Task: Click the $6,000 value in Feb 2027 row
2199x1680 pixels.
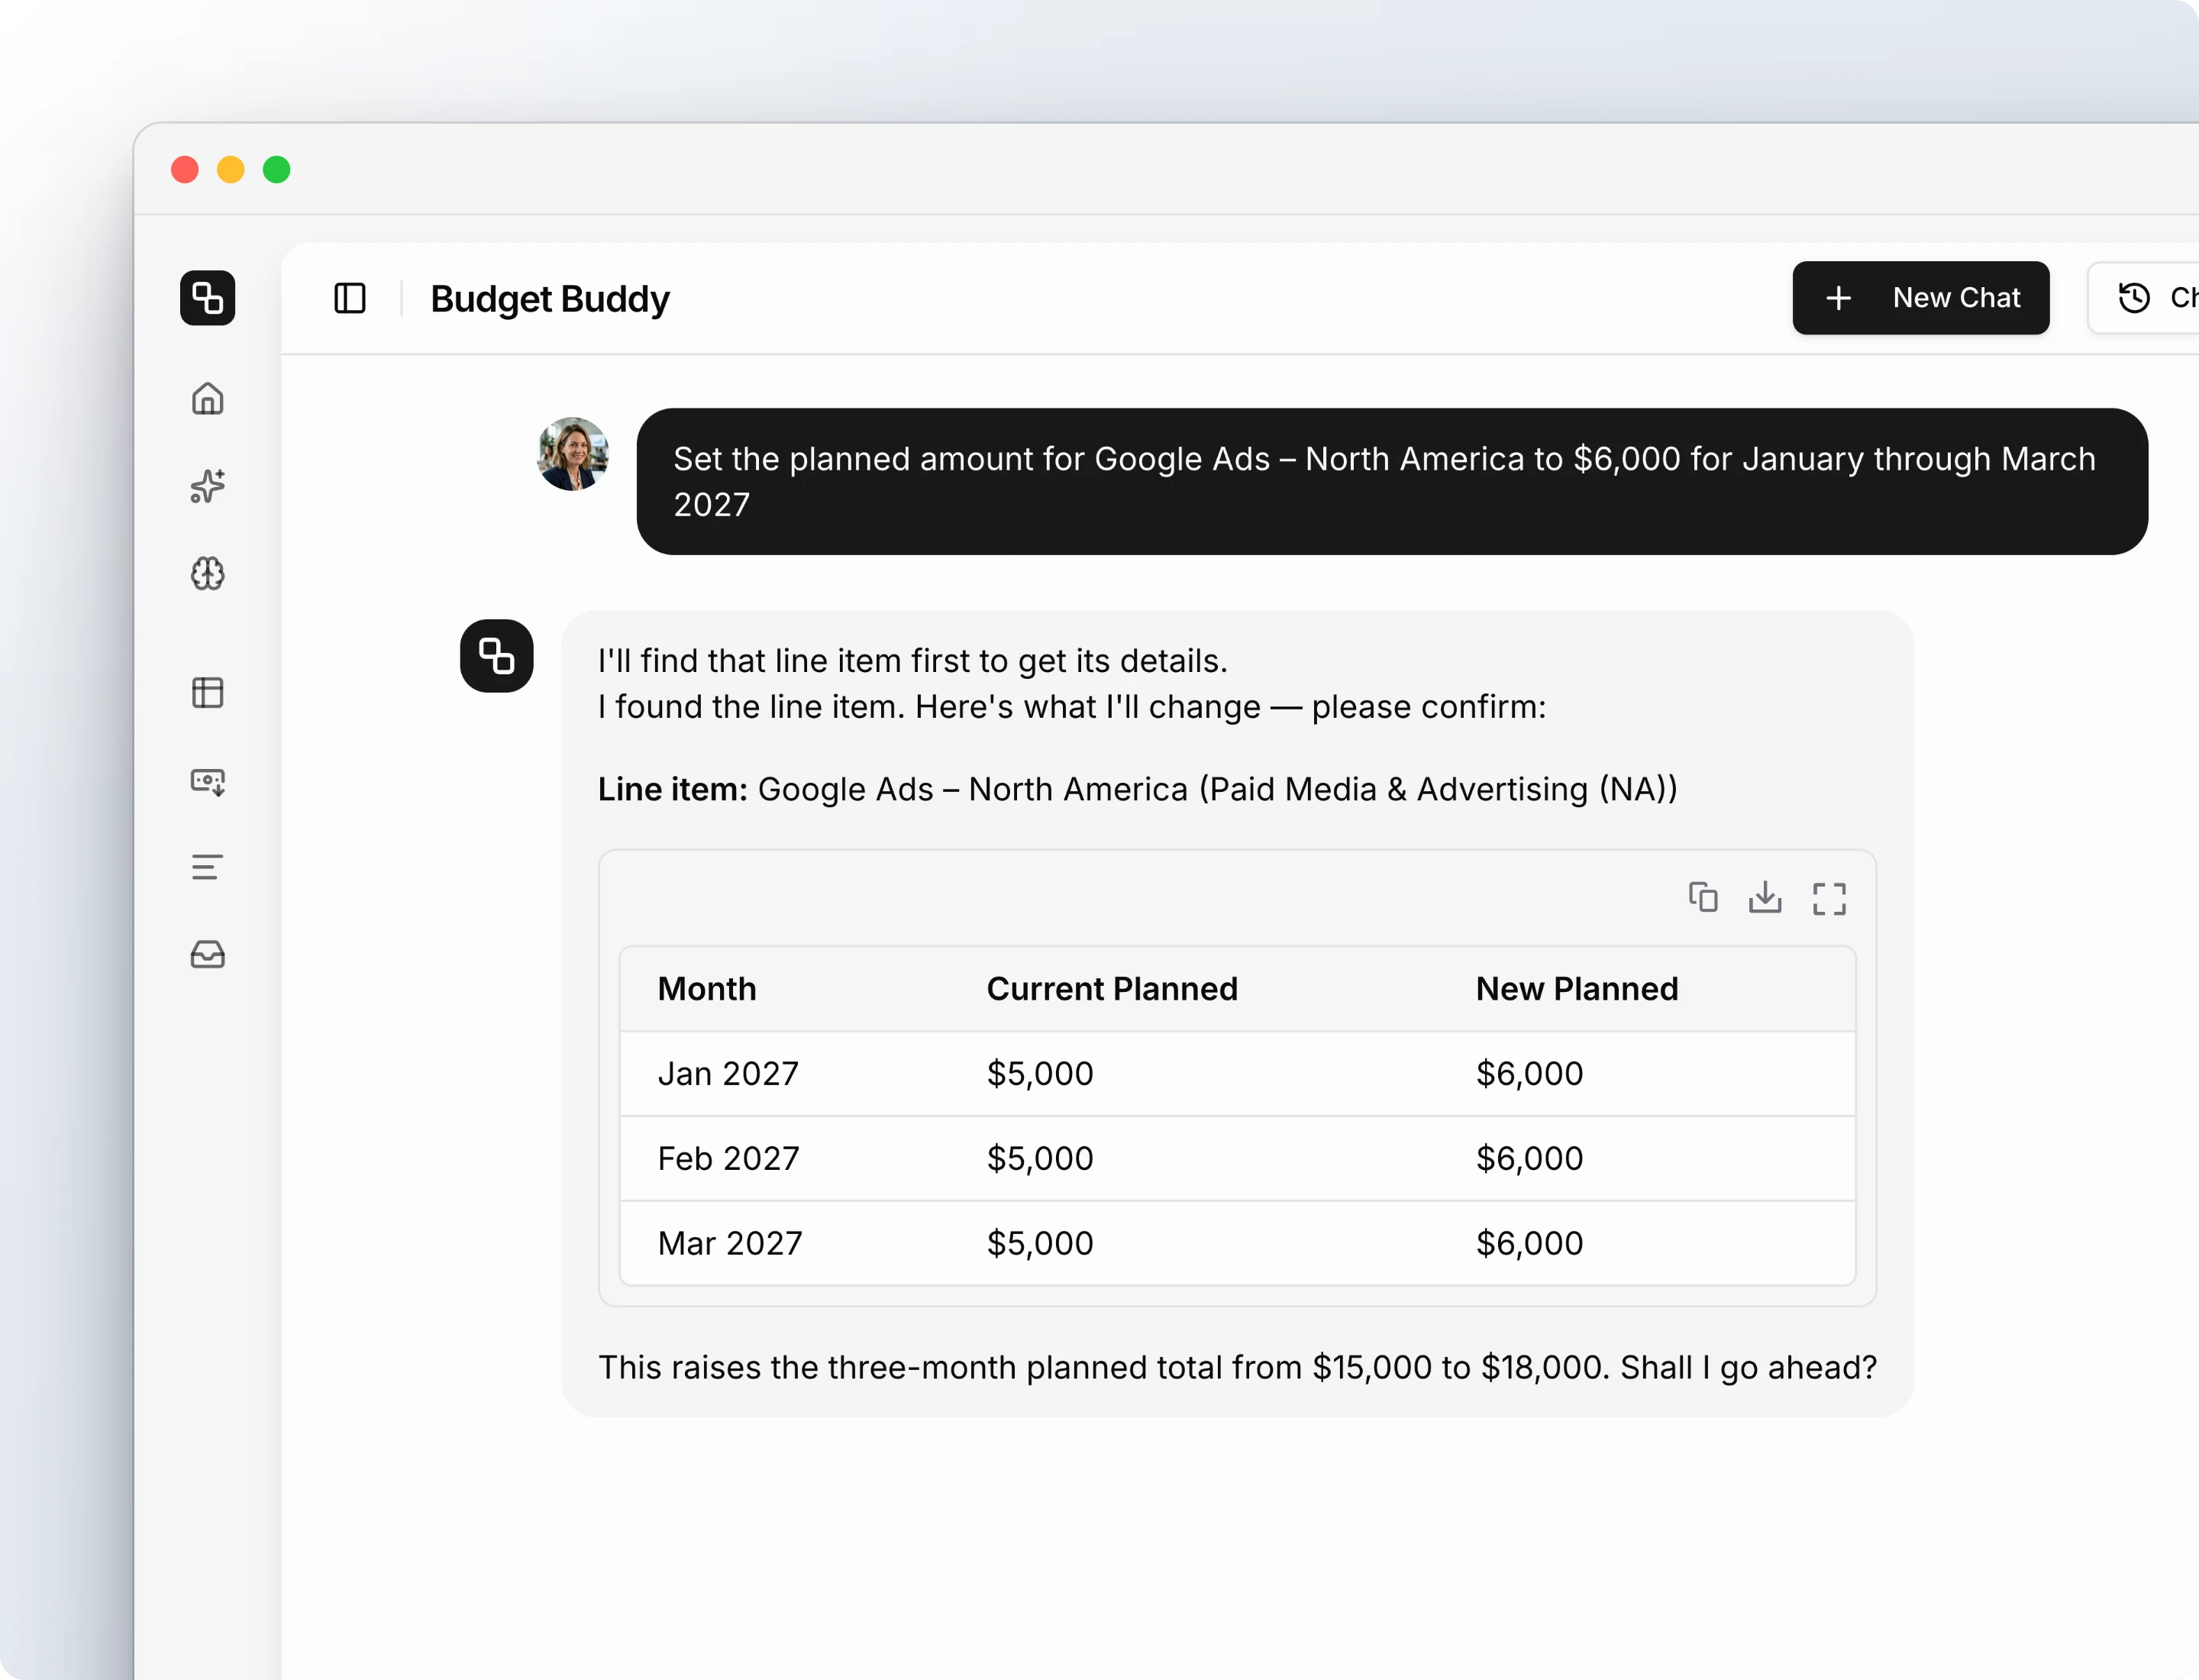Action: click(x=1529, y=1158)
